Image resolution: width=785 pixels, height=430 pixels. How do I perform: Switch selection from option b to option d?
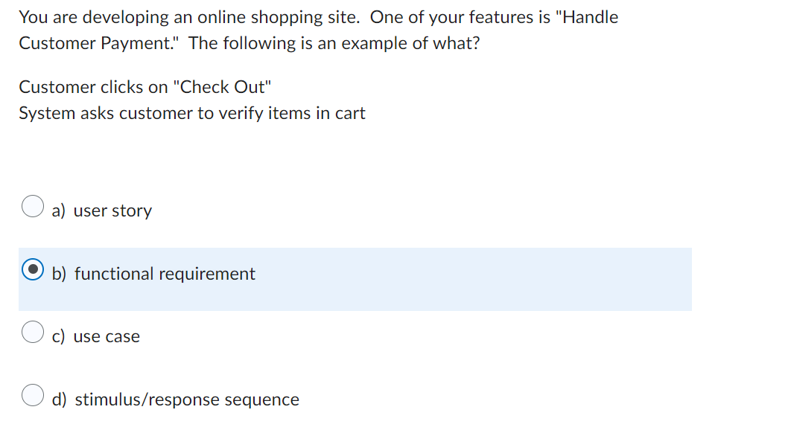(32, 395)
